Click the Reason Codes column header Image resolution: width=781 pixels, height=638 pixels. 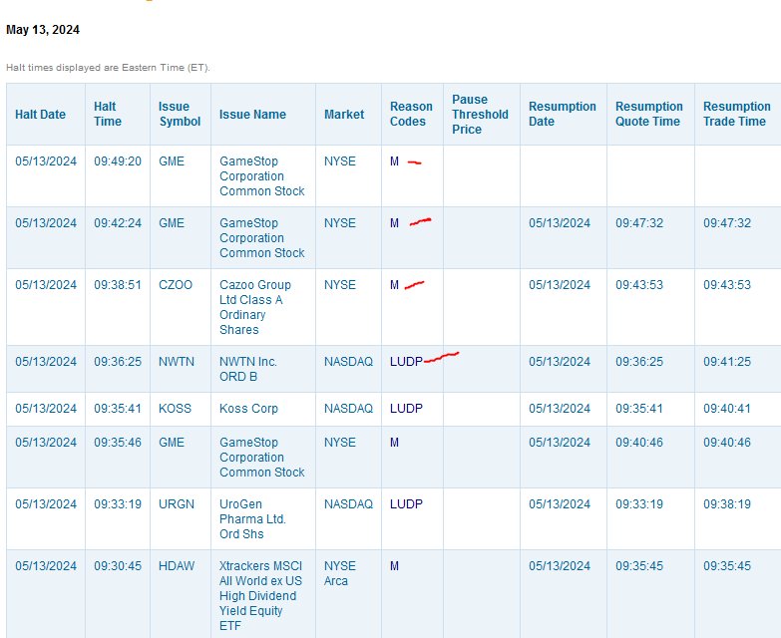(411, 114)
